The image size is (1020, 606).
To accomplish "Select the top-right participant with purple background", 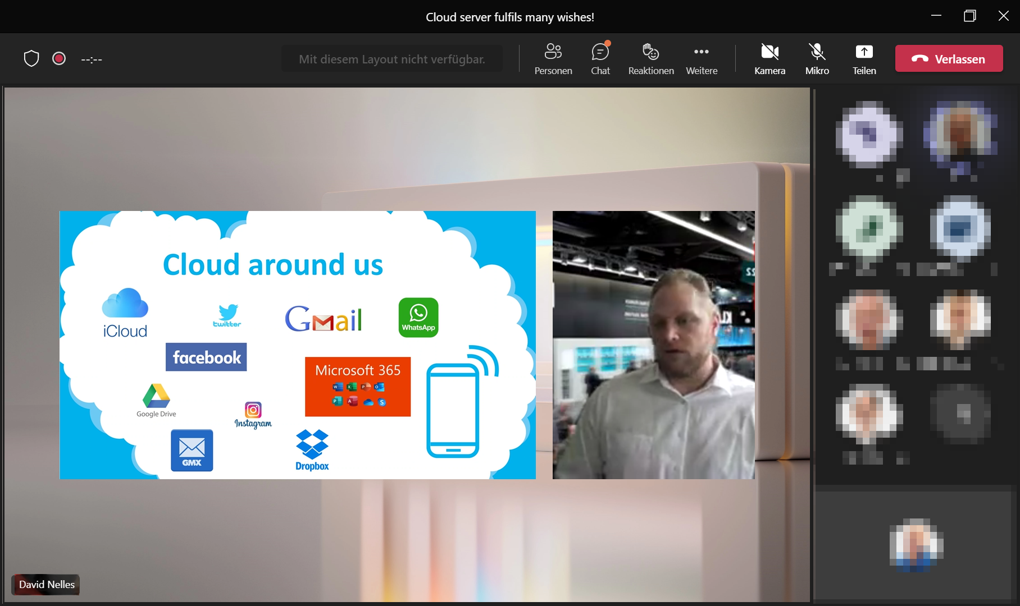I will click(x=960, y=135).
